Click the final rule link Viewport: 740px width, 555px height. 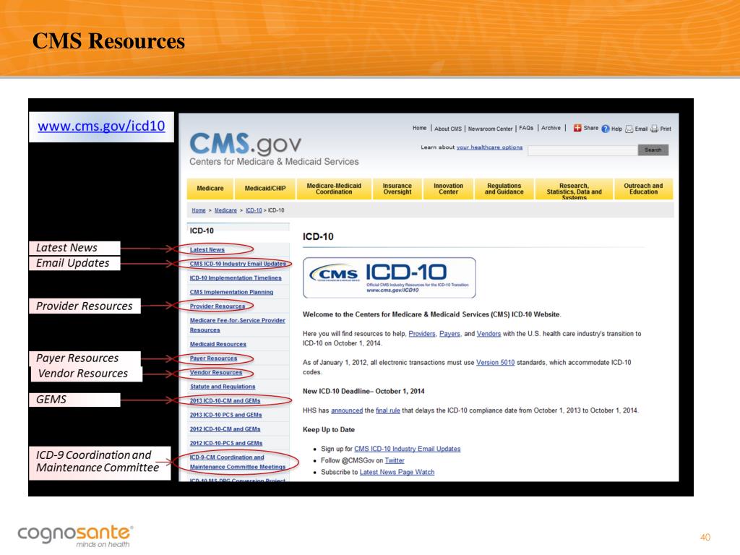pyautogui.click(x=389, y=410)
